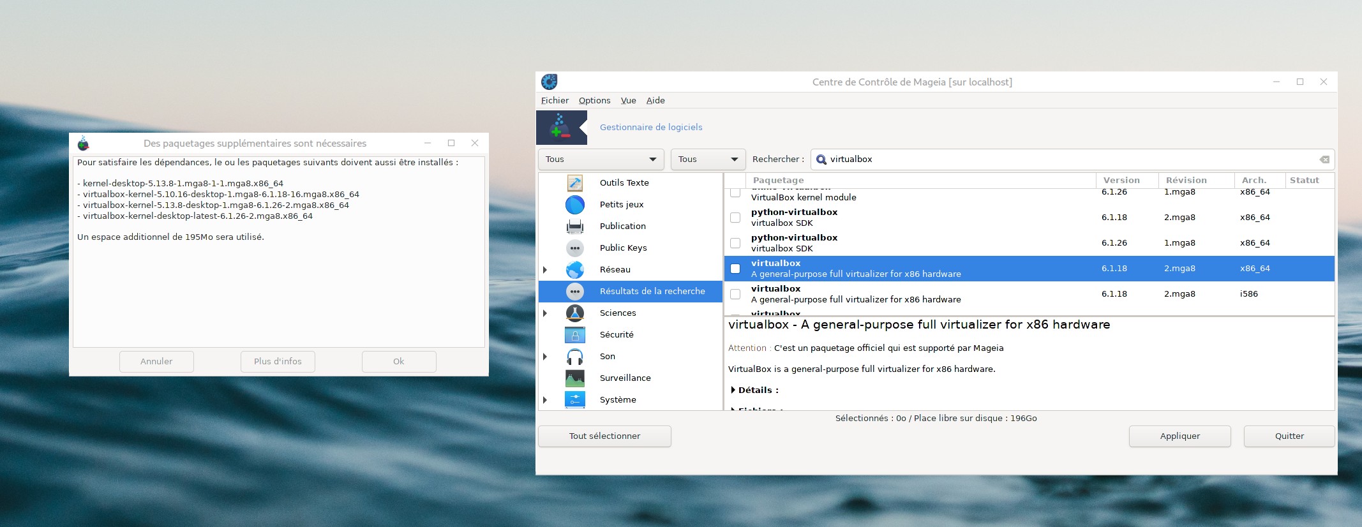Click the Réseau globe icon
The height and width of the screenshot is (527, 1362).
point(575,270)
